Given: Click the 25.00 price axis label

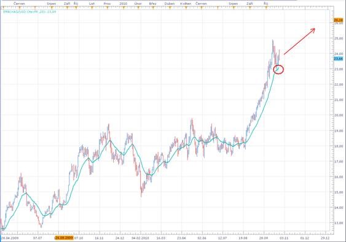Looking at the screenshot, I should [x=339, y=38].
